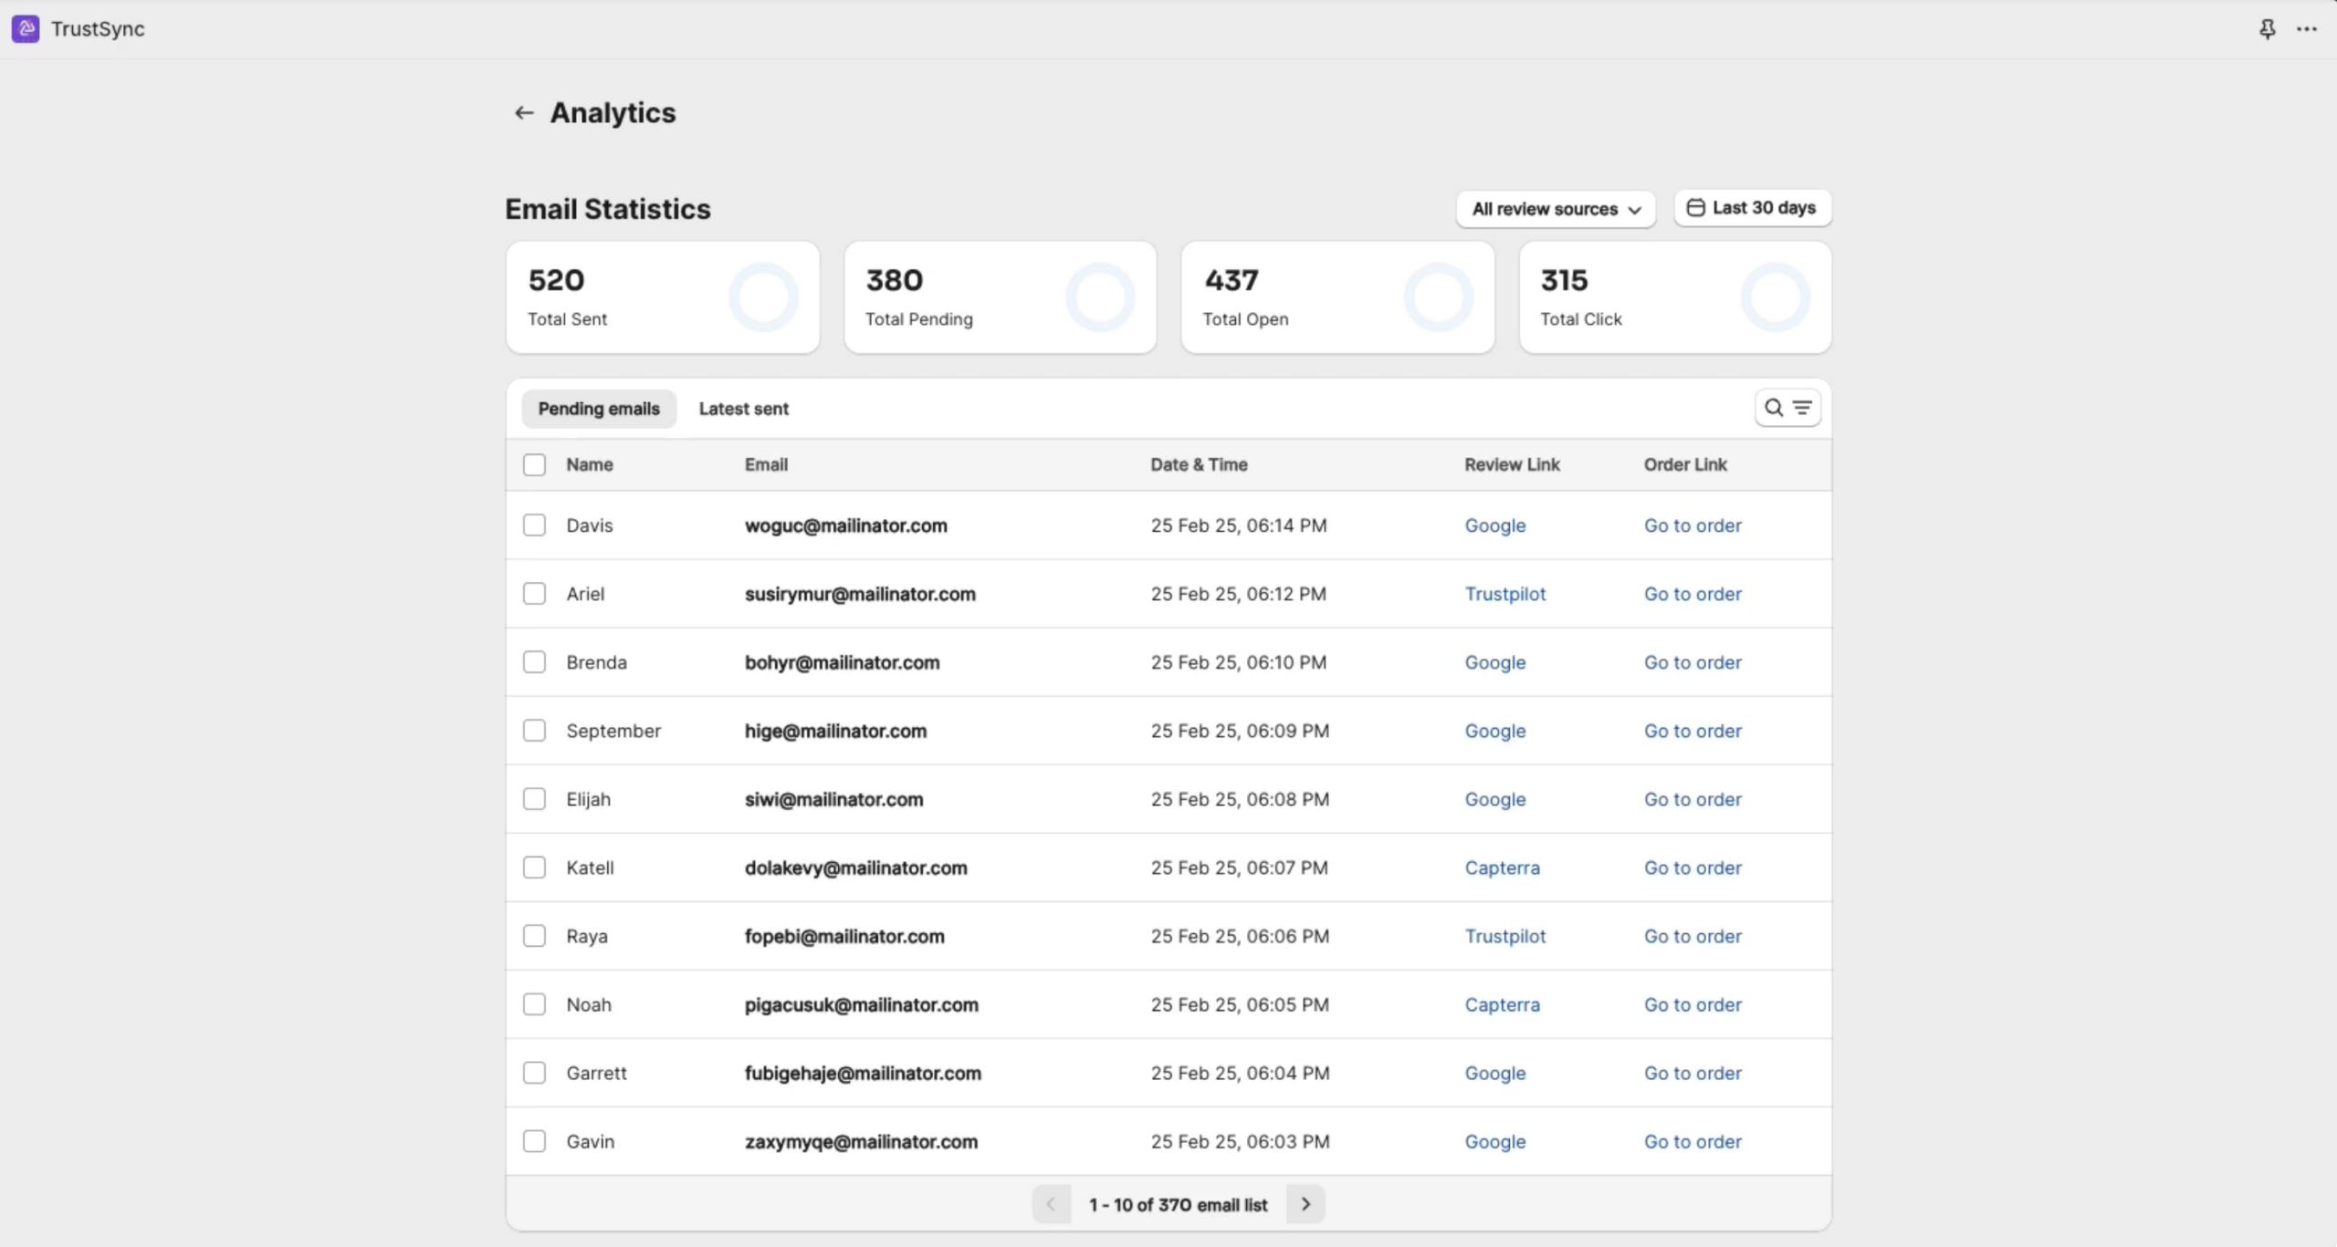Screen dimensions: 2337x1247
Task: Click email susirymur@mailinator.com
Action: [x=860, y=594]
